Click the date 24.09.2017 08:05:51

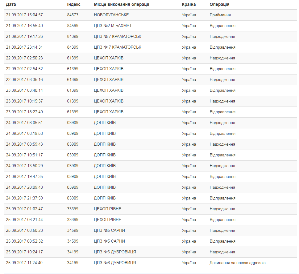pyautogui.click(x=24, y=123)
